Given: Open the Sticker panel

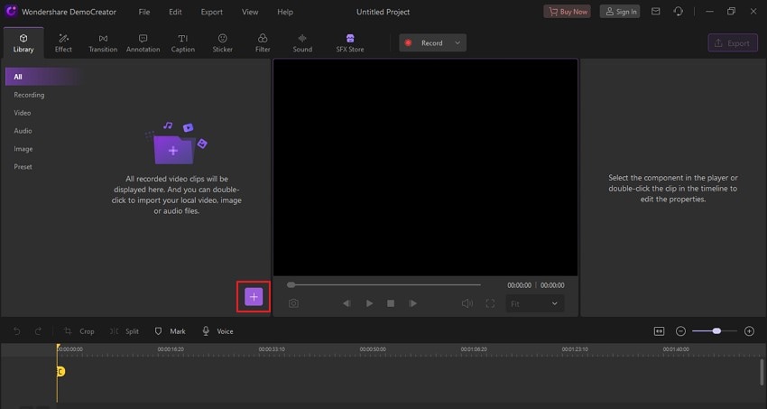Looking at the screenshot, I should [x=223, y=43].
